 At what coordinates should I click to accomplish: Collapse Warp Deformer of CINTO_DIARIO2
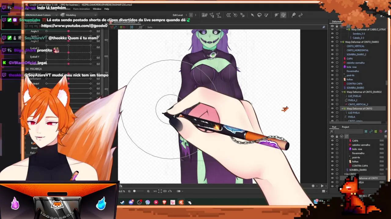[342, 92]
